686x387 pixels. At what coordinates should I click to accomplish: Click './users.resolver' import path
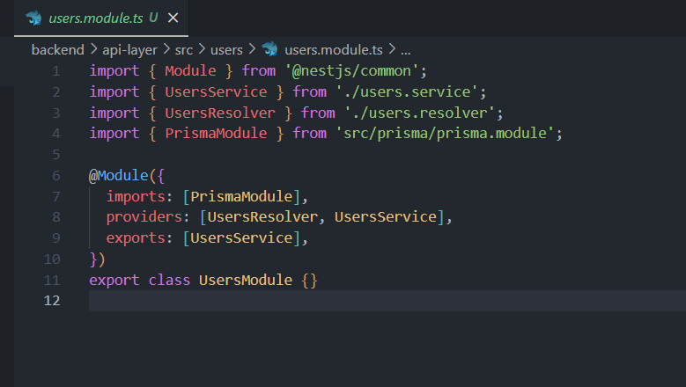(x=419, y=113)
